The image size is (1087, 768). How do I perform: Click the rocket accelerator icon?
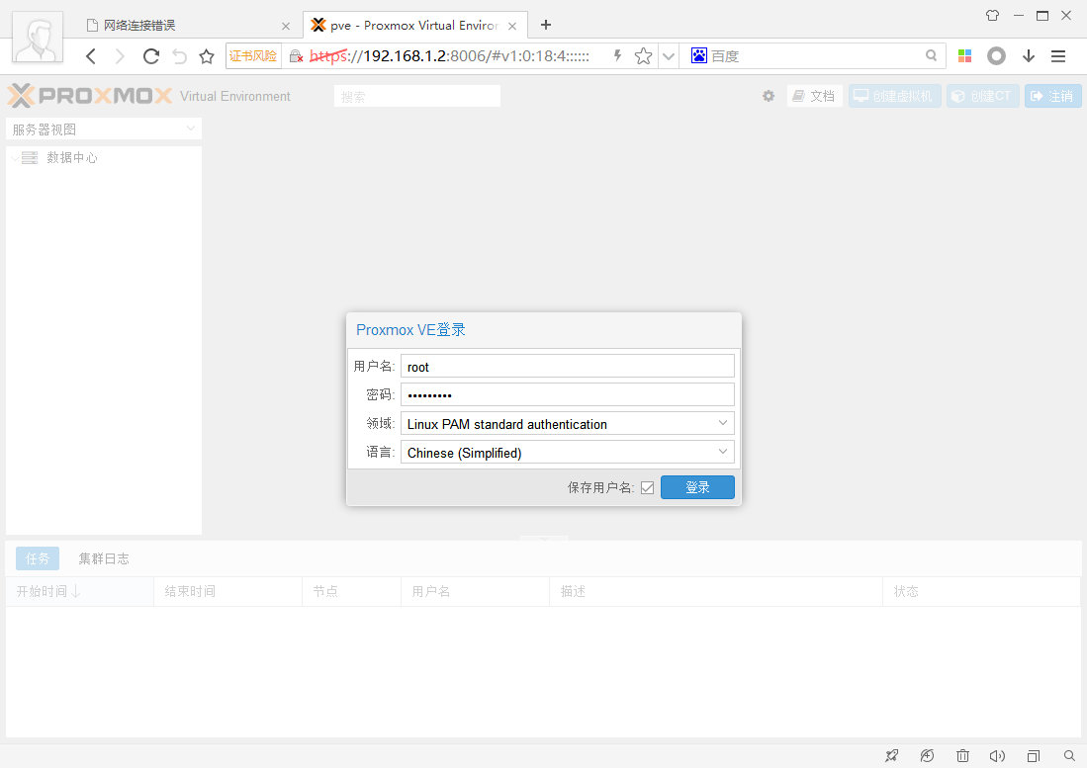click(891, 755)
